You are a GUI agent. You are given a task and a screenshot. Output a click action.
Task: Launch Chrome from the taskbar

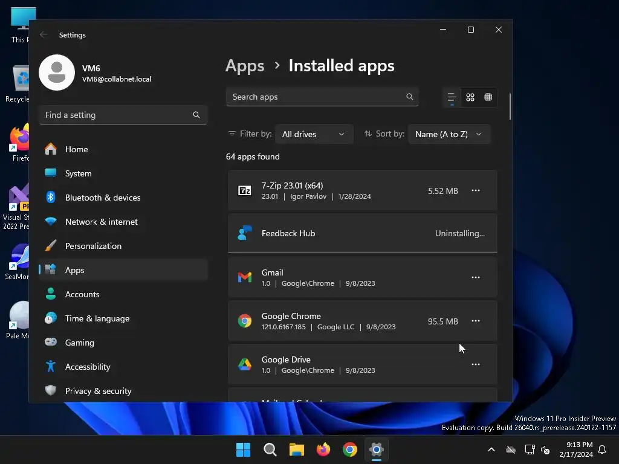tap(350, 449)
